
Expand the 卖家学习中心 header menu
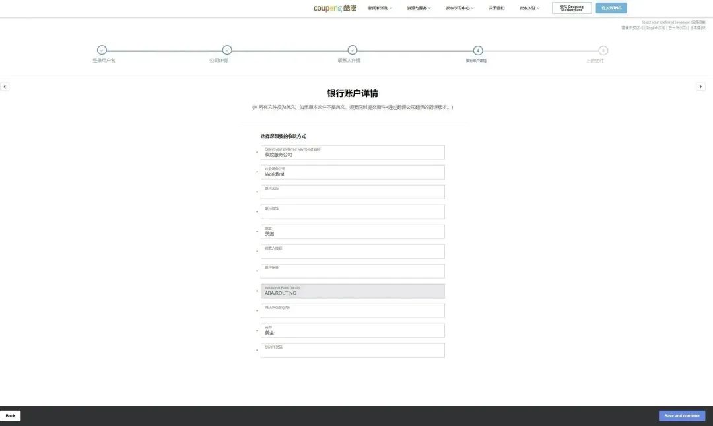click(x=459, y=8)
